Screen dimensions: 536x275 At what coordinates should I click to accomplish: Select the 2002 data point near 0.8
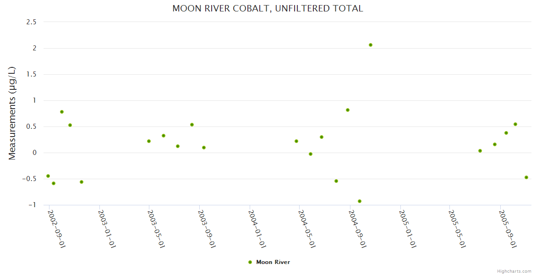(62, 112)
